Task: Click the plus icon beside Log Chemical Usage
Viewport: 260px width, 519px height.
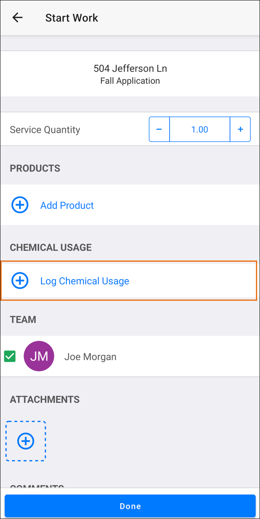Action: click(20, 280)
